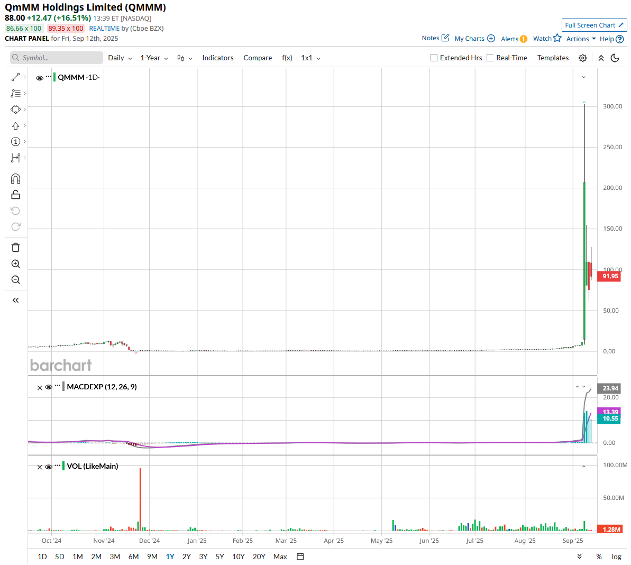
Task: Select the 6M time range
Action: tap(134, 557)
